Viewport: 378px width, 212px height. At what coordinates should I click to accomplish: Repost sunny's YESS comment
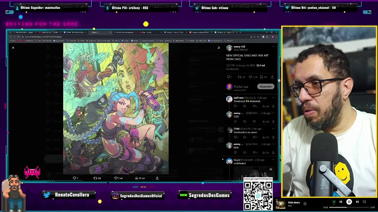(x=245, y=121)
